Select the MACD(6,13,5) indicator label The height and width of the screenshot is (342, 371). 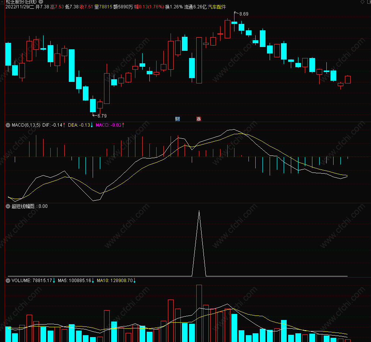tap(26, 125)
